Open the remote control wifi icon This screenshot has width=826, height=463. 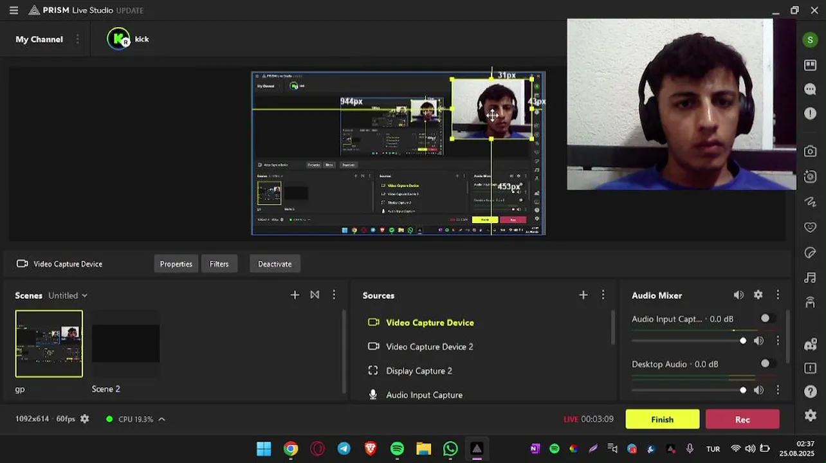[x=810, y=302]
